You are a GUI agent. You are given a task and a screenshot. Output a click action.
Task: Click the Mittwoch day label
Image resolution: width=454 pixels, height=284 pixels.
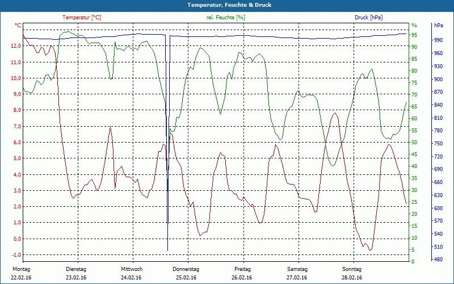click(x=132, y=269)
